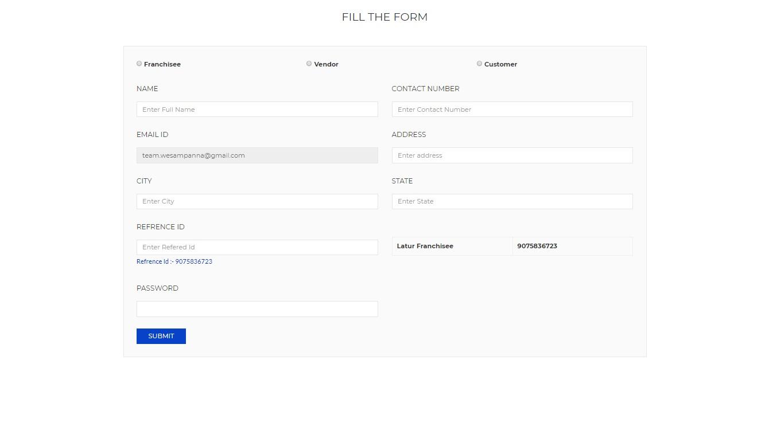Viewport: 773px width, 438px height.
Task: Click the greyed Email ID field
Action: [257, 155]
